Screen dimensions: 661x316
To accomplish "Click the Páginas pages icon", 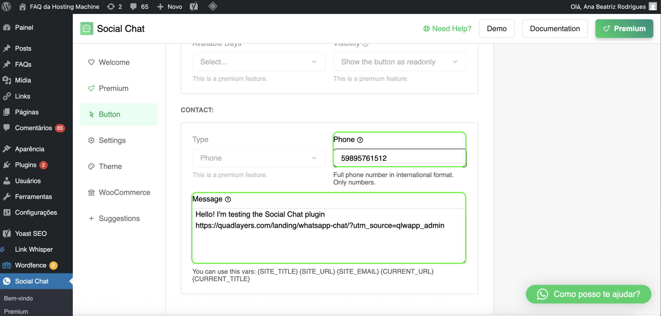I will pyautogui.click(x=7, y=112).
